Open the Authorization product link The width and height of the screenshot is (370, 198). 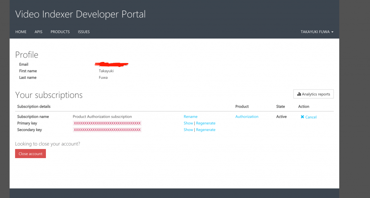247,117
